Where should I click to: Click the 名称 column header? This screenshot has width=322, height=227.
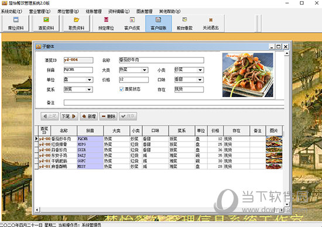pyautogui.click(x=64, y=130)
